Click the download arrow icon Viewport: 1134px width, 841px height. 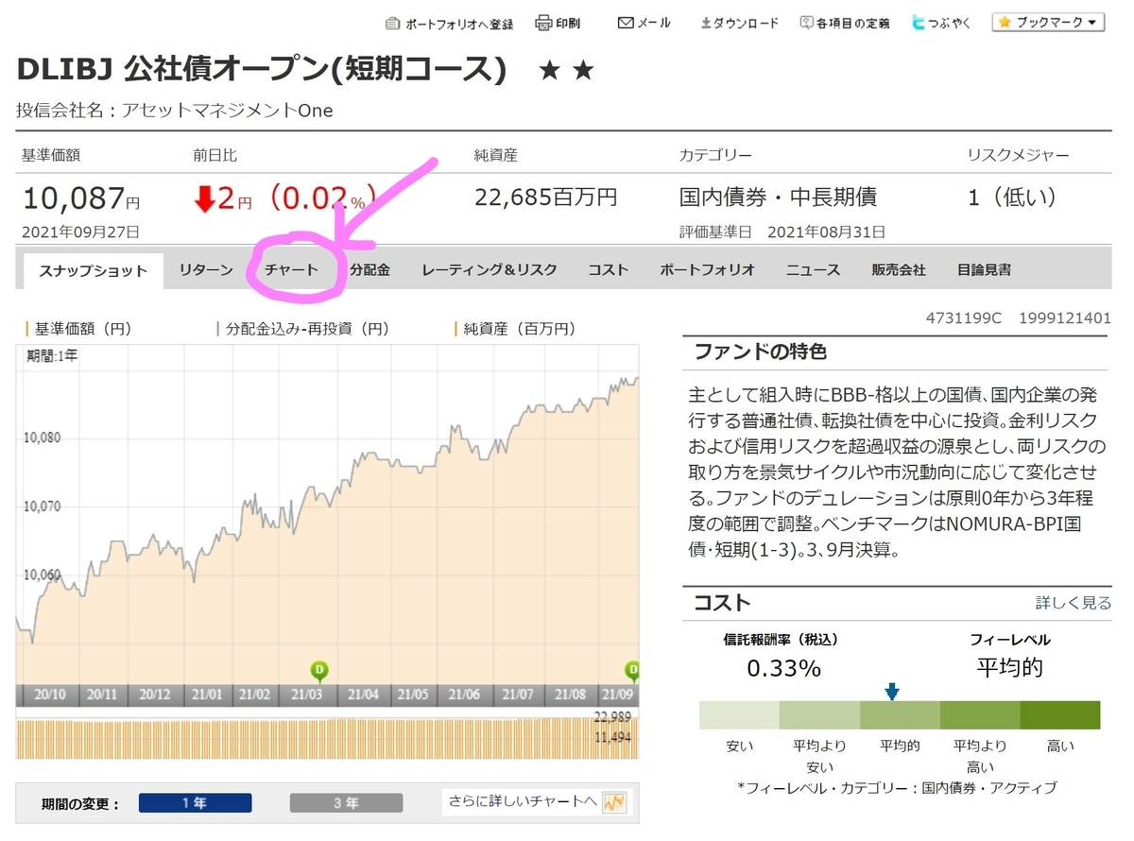[x=705, y=23]
